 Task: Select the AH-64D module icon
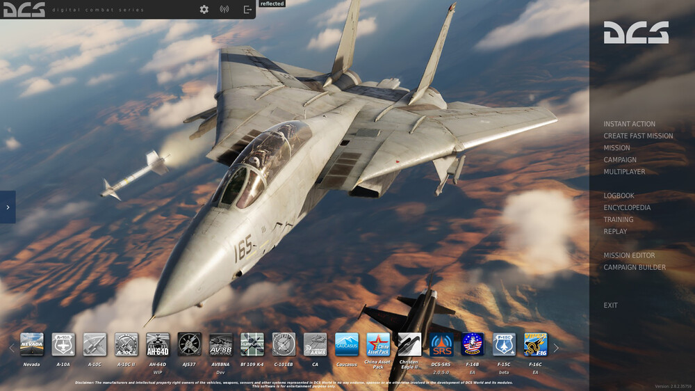click(x=158, y=344)
